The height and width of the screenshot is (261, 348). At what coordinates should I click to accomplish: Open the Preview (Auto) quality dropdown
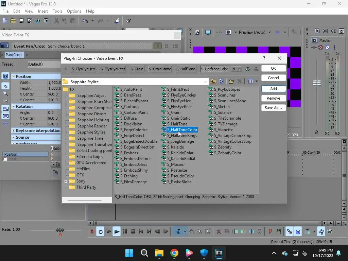point(269,32)
